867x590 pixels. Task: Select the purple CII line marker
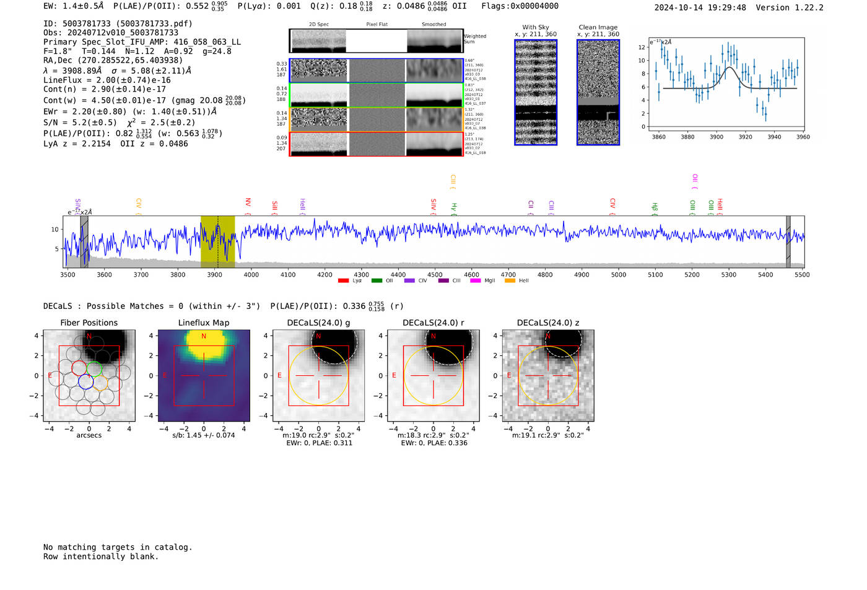pos(531,207)
